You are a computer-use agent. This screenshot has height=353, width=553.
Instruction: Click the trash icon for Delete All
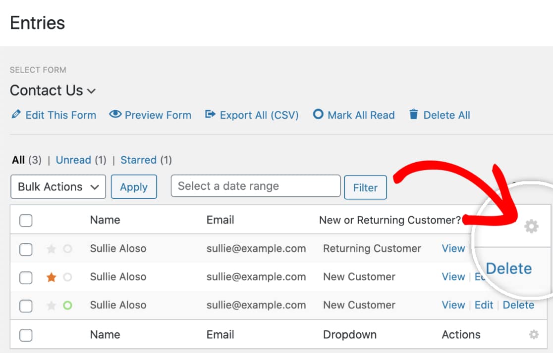[x=414, y=114]
